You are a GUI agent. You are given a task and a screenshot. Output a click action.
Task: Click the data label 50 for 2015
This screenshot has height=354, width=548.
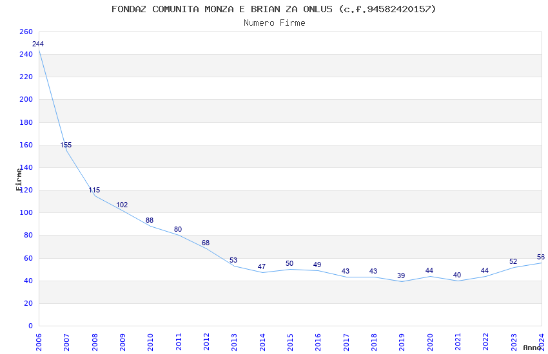pyautogui.click(x=289, y=263)
